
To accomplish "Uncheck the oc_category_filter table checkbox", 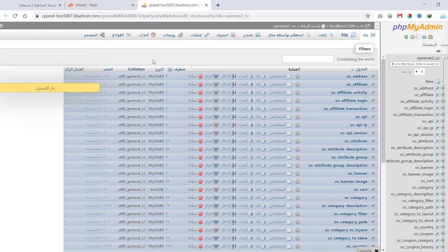I will point(373,214).
